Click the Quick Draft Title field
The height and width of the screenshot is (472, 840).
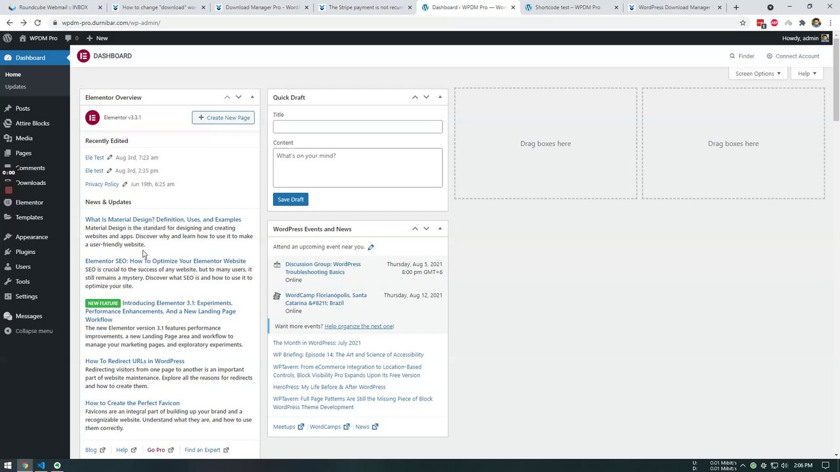coord(358,127)
